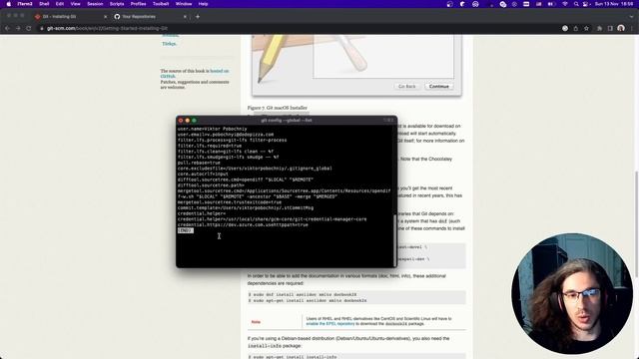Viewport: 639px width, 359px height.
Task: Click the (END) marker in terminal
Action: (185, 230)
